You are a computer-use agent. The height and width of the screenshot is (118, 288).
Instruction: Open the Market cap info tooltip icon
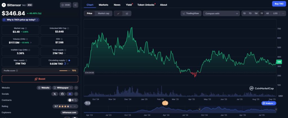click(26, 28)
